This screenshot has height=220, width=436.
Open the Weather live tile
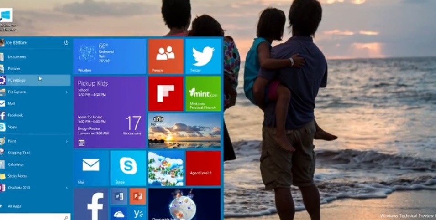(110, 56)
